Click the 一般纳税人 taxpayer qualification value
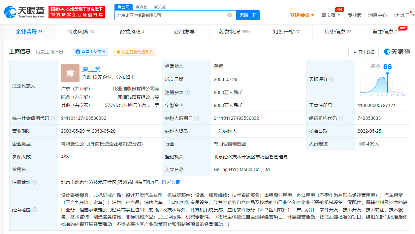Viewport: 415px width, 234px height. (x=225, y=131)
